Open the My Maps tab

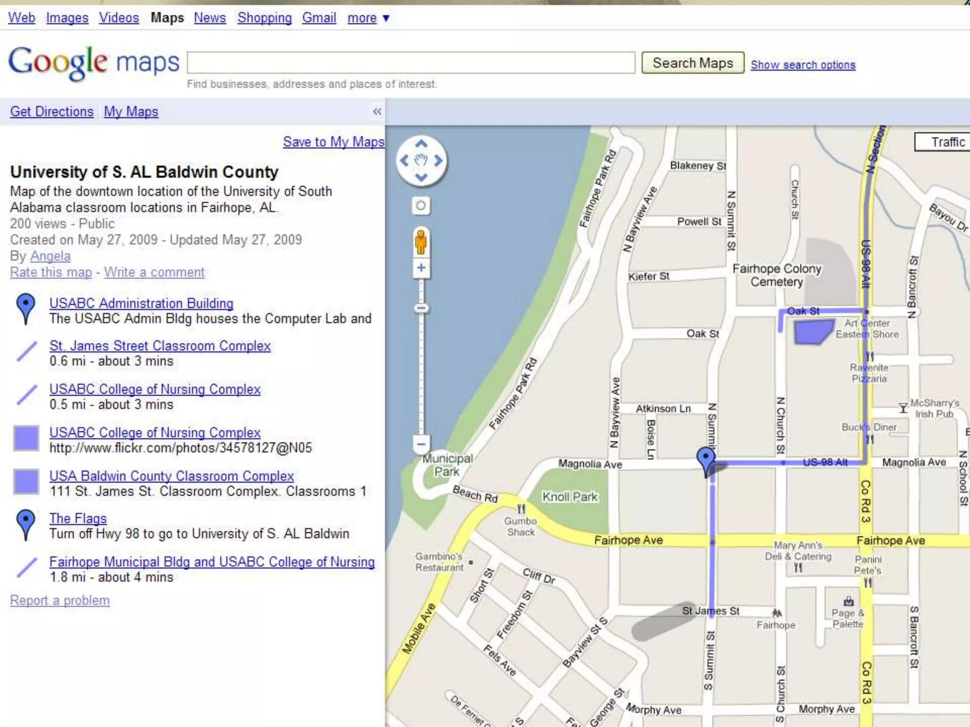tap(131, 112)
